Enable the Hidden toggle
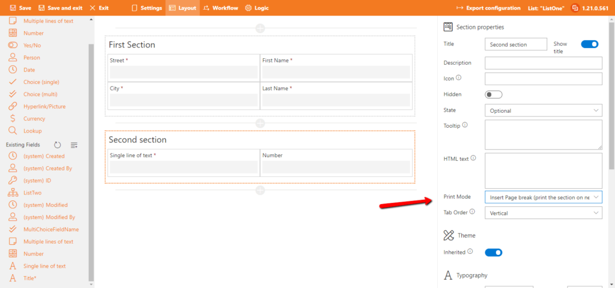Viewport: 615px width, 288px height. [x=493, y=94]
